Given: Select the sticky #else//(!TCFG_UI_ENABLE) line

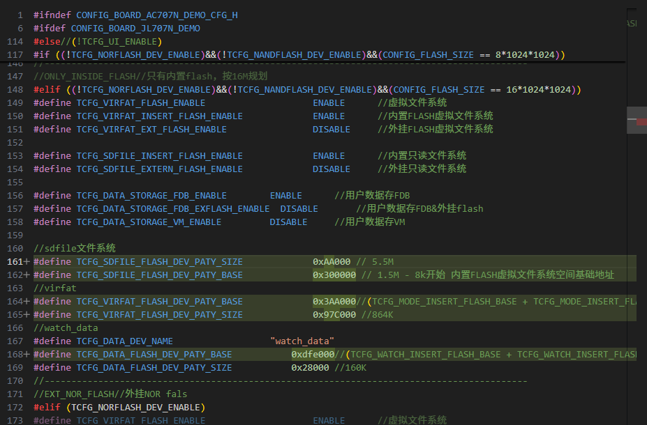Looking at the screenshot, I should [98, 42].
